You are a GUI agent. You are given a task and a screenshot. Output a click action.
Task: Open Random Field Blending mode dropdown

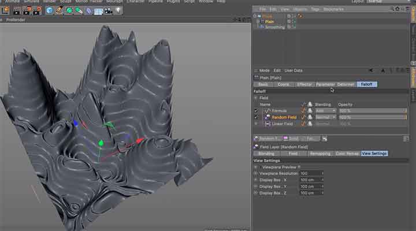[x=324, y=117]
